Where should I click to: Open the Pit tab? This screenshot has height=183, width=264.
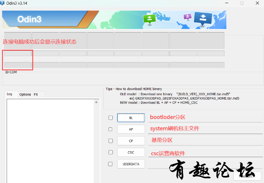pos(36,94)
